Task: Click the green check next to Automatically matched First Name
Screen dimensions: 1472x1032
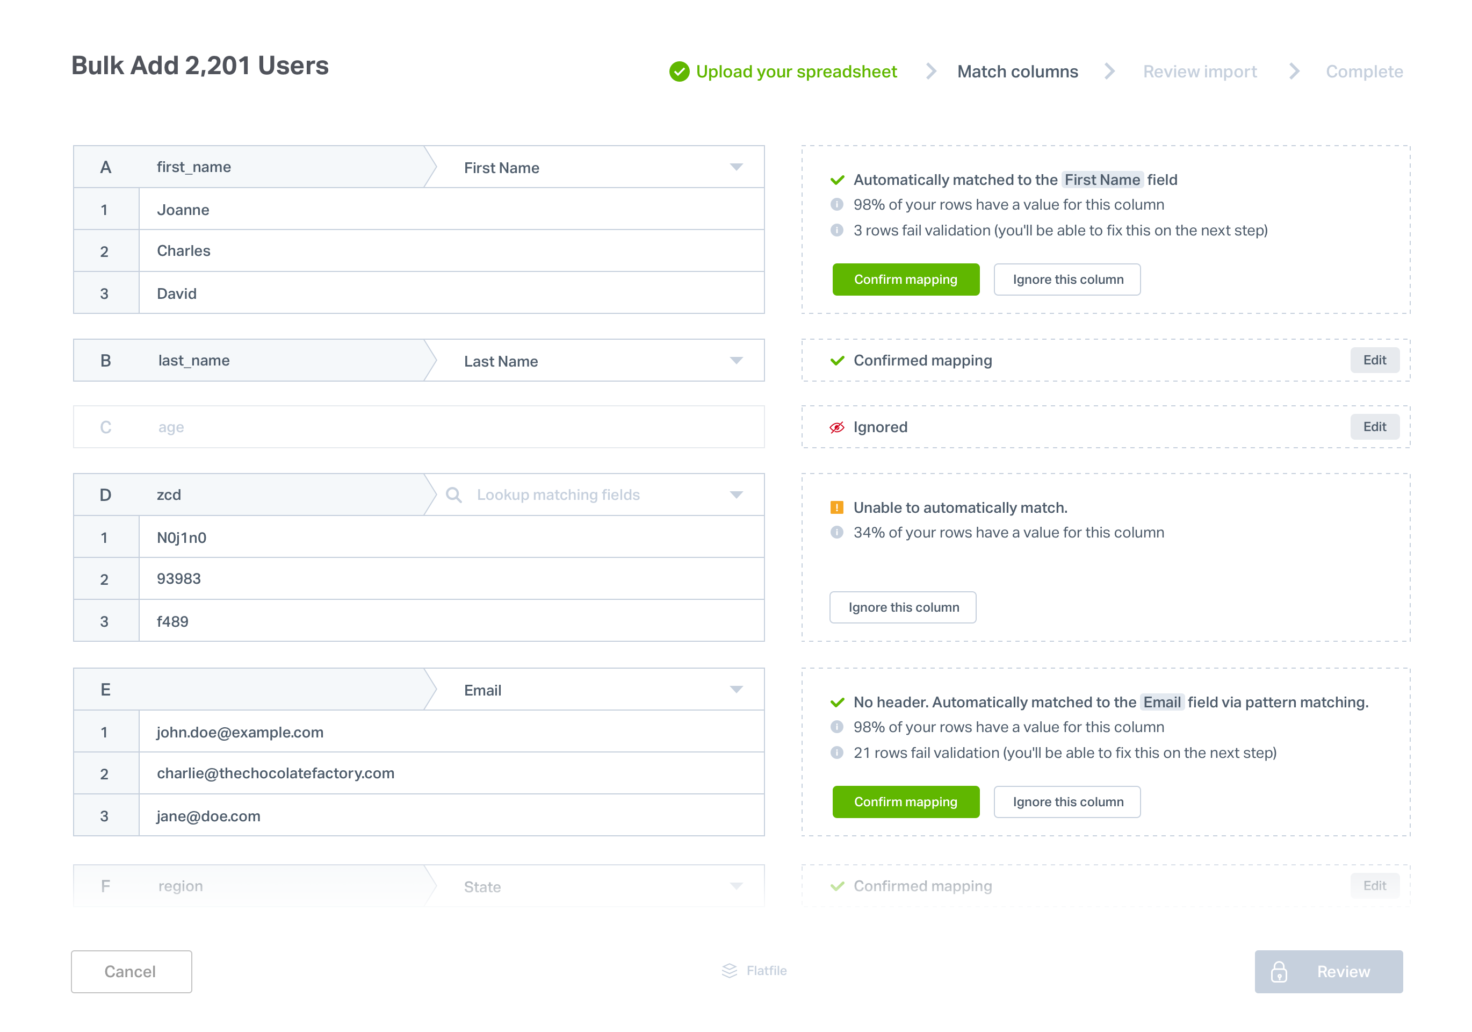Action: coord(836,180)
